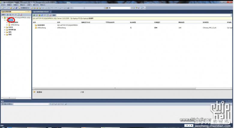234x128 pixels.
Task: Click the Chinese_PRC_CI_AS collation cell
Action: click(209, 28)
